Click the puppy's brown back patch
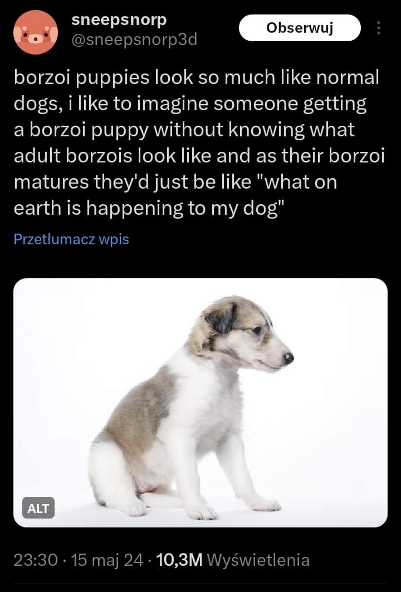401x592 pixels. pyautogui.click(x=140, y=412)
